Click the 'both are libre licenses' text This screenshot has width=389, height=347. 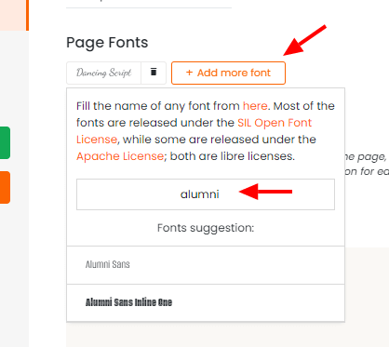(x=232, y=156)
